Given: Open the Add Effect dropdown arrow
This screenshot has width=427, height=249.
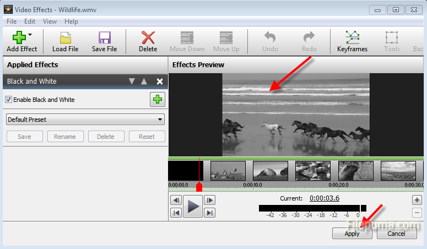Looking at the screenshot, I should point(30,35).
